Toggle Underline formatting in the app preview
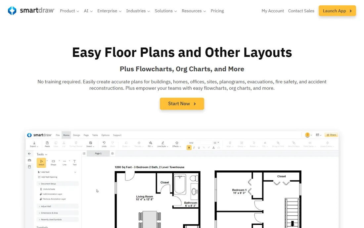 pyautogui.click(x=199, y=147)
